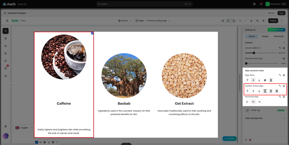Set Content vertical align to space between
Viewport: 289px width, 145px height.
265,91
